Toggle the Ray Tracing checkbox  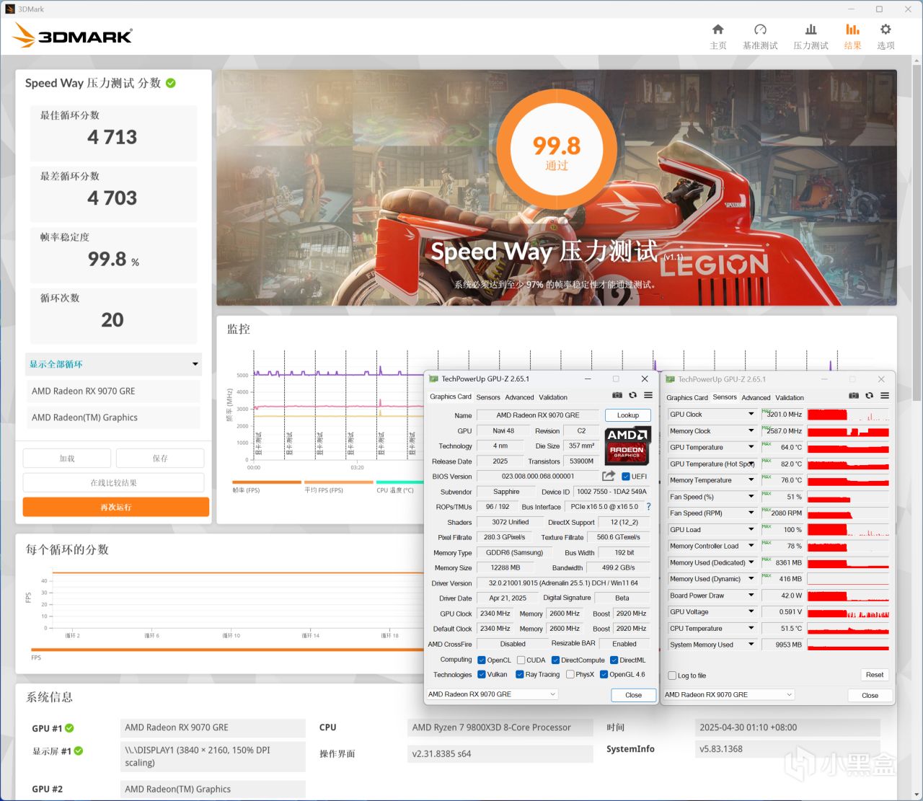520,675
